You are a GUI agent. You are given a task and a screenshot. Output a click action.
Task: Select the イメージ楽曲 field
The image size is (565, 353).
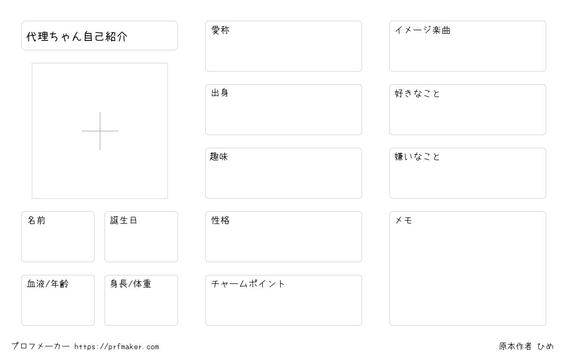pos(468,46)
